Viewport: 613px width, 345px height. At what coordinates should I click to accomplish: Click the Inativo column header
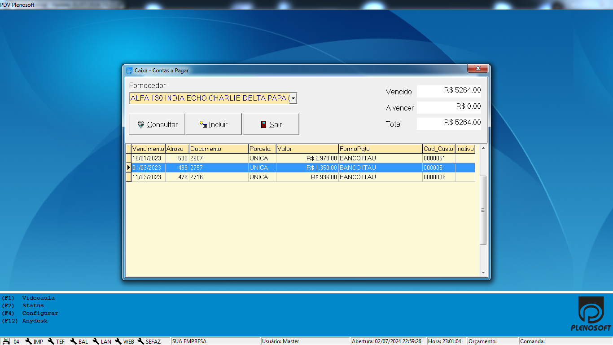coord(465,149)
